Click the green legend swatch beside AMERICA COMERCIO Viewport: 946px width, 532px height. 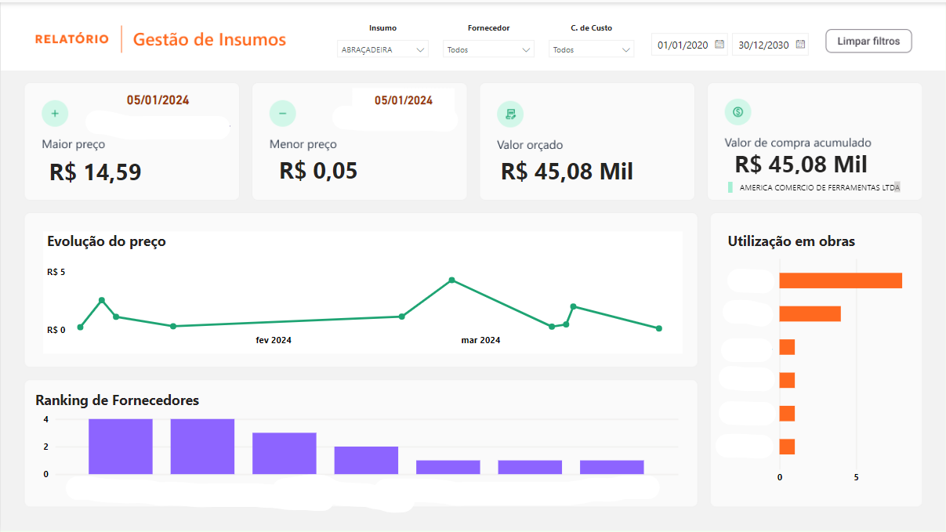click(x=730, y=187)
